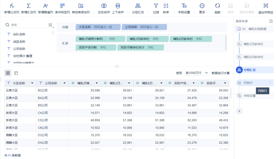Open dropdown for 哺乳8日 column header
The width and height of the screenshot is (276, 159).
coord(161,83)
